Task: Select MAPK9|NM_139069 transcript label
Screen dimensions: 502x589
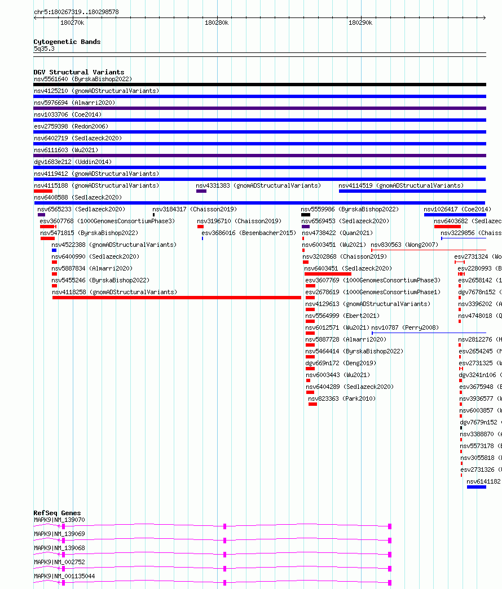Action: (x=59, y=534)
